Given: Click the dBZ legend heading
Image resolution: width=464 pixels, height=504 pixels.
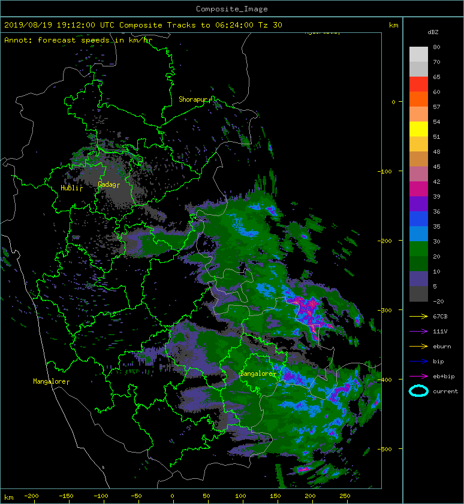Looking at the screenshot, I should pos(433,32).
